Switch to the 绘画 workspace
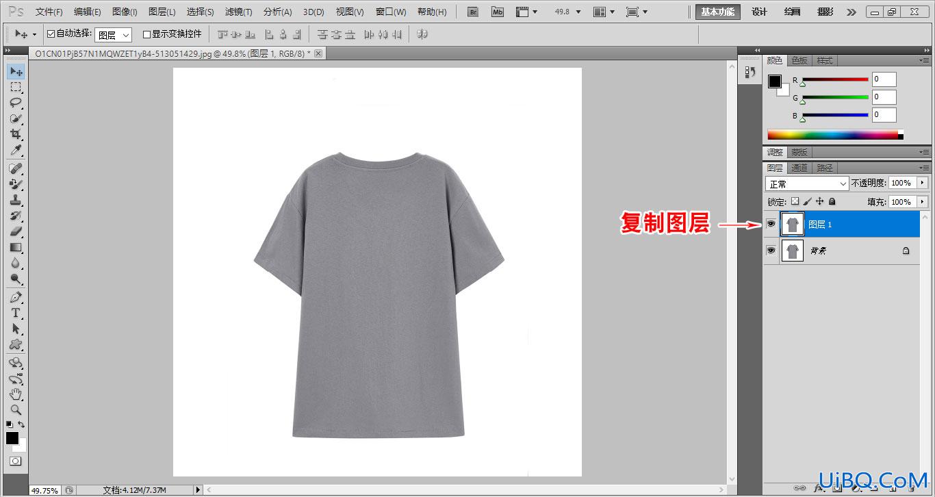This screenshot has width=935, height=497. (x=792, y=12)
